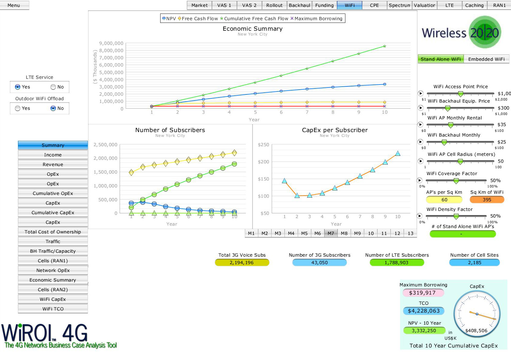Click the Wireless 20|20 logo
This screenshot has width=511, height=352.
[x=462, y=32]
